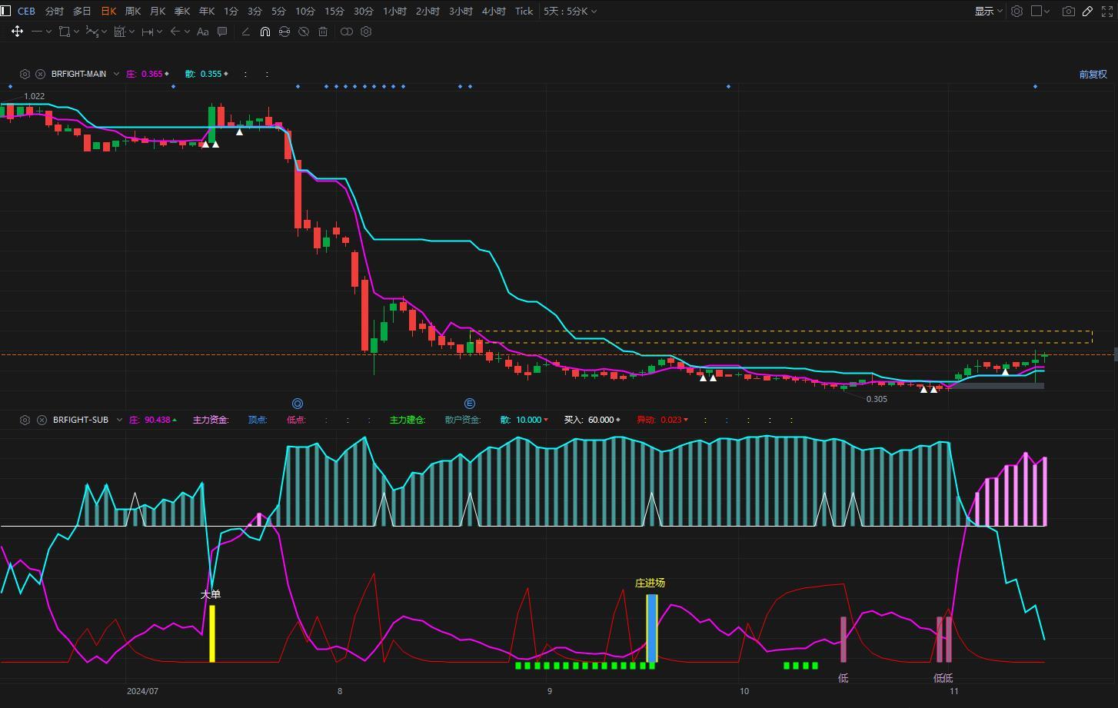Expand the layout selector chevron
The image size is (1118, 708).
click(1048, 11)
